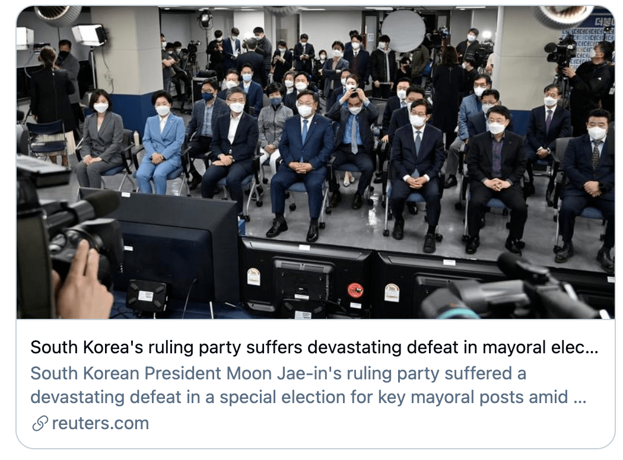Image resolution: width=623 pixels, height=460 pixels.
Task: Click the description line mentioning President Moon Jae-in
Action: (278, 373)
